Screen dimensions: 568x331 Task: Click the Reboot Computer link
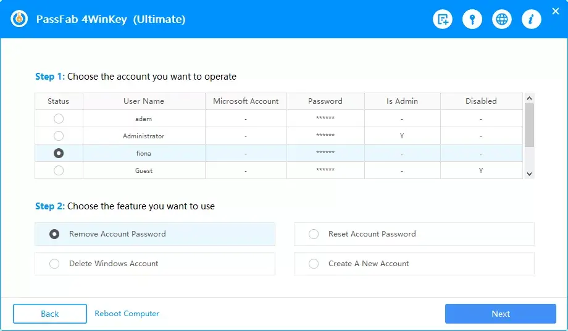[x=127, y=314]
